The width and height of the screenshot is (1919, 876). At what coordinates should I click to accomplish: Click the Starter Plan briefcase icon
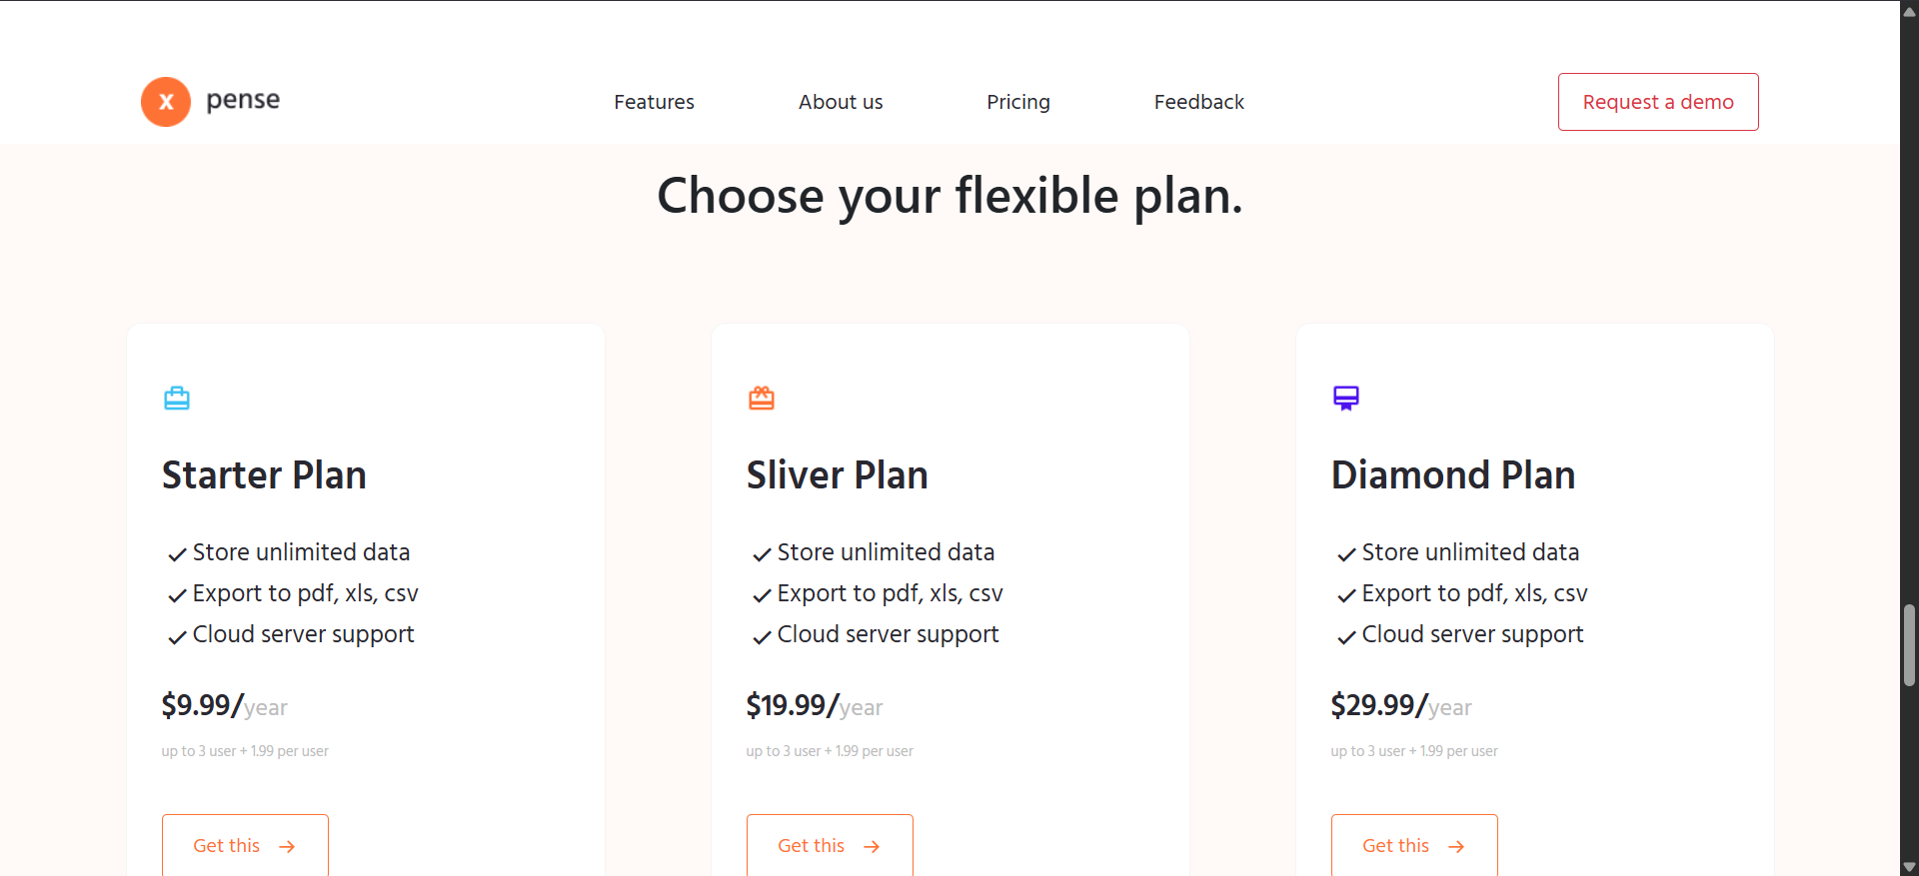pyautogui.click(x=177, y=399)
